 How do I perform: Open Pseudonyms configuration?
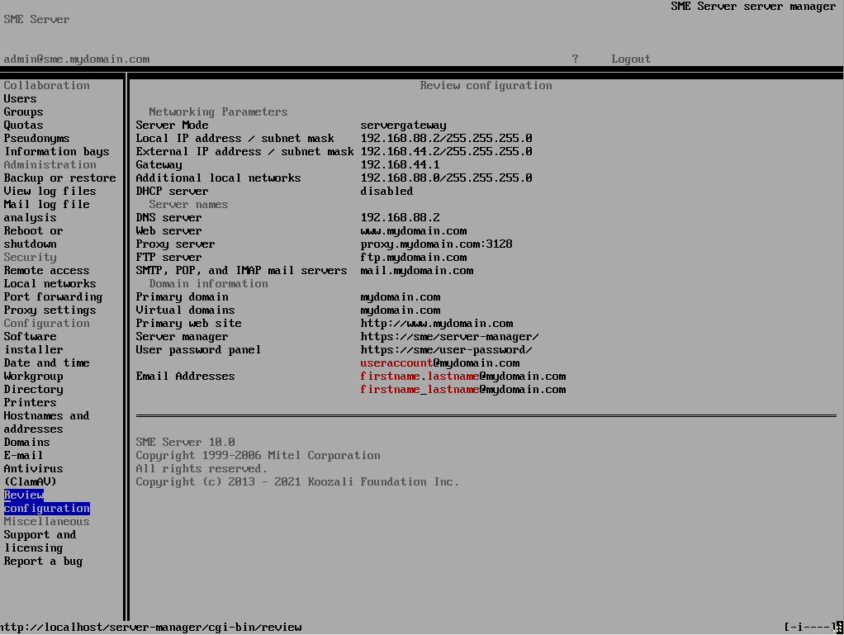36,138
